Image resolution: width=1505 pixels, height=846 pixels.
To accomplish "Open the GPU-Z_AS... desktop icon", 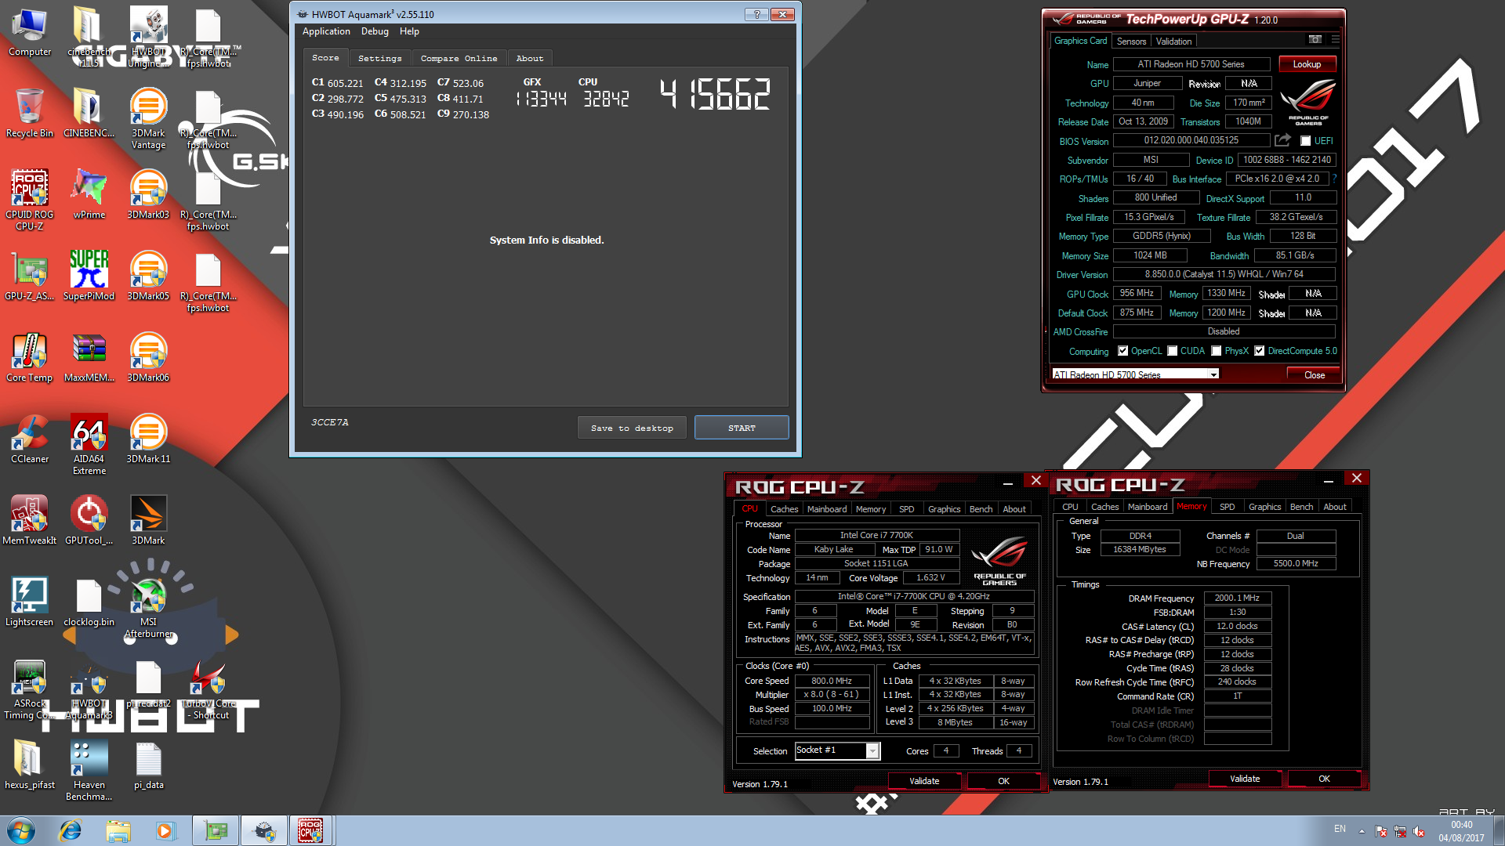I will tap(30, 276).
